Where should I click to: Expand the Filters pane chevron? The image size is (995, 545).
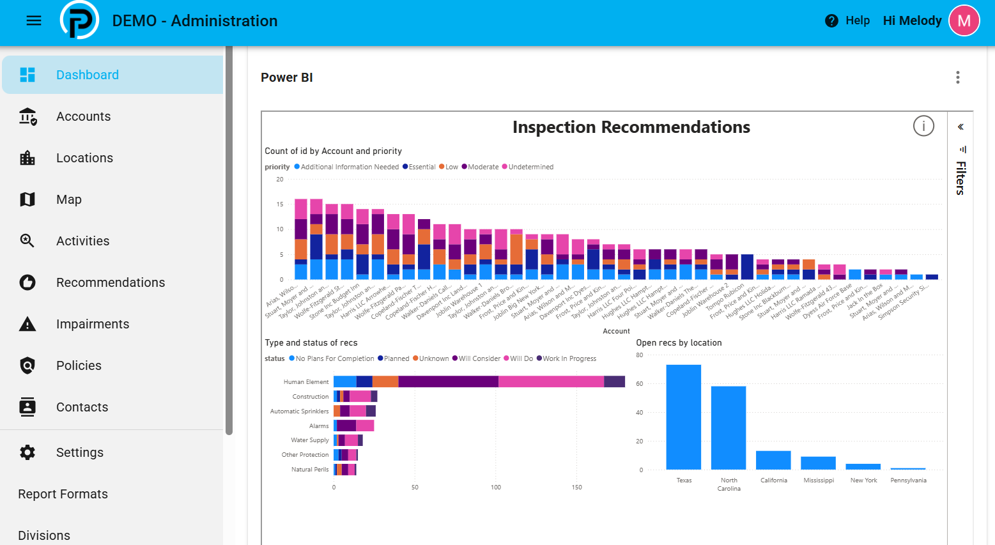pos(960,127)
